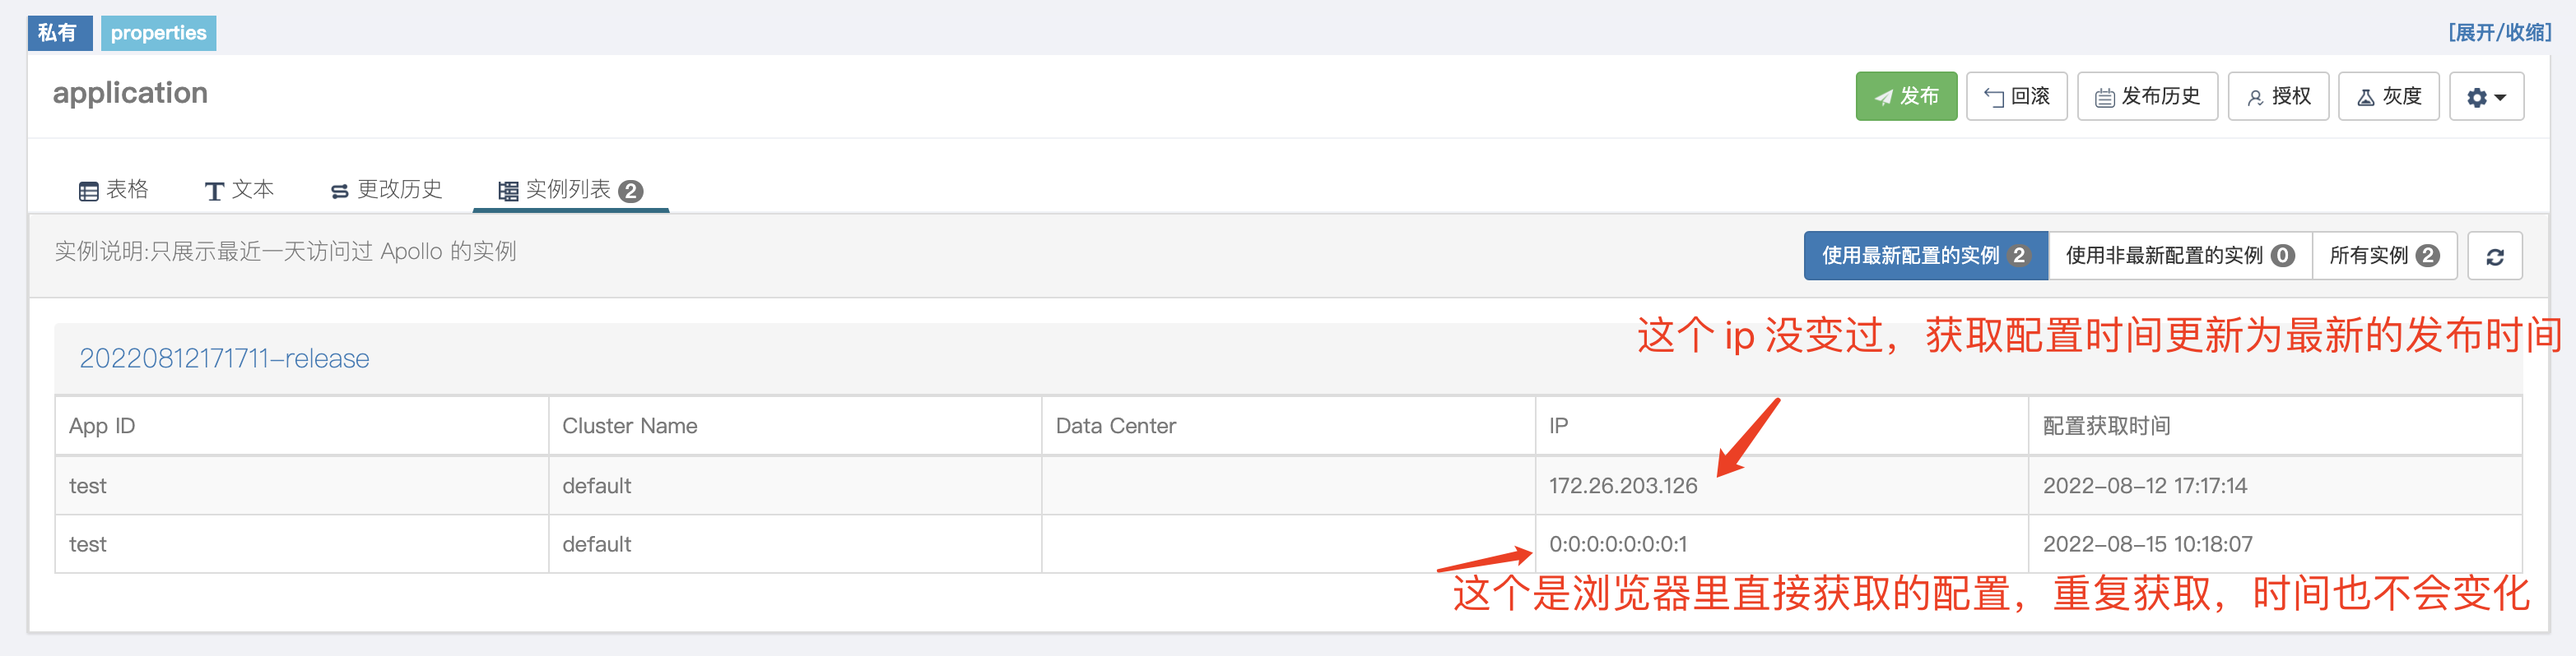Open 发布历史 release history via clipboard icon

pyautogui.click(x=2106, y=96)
